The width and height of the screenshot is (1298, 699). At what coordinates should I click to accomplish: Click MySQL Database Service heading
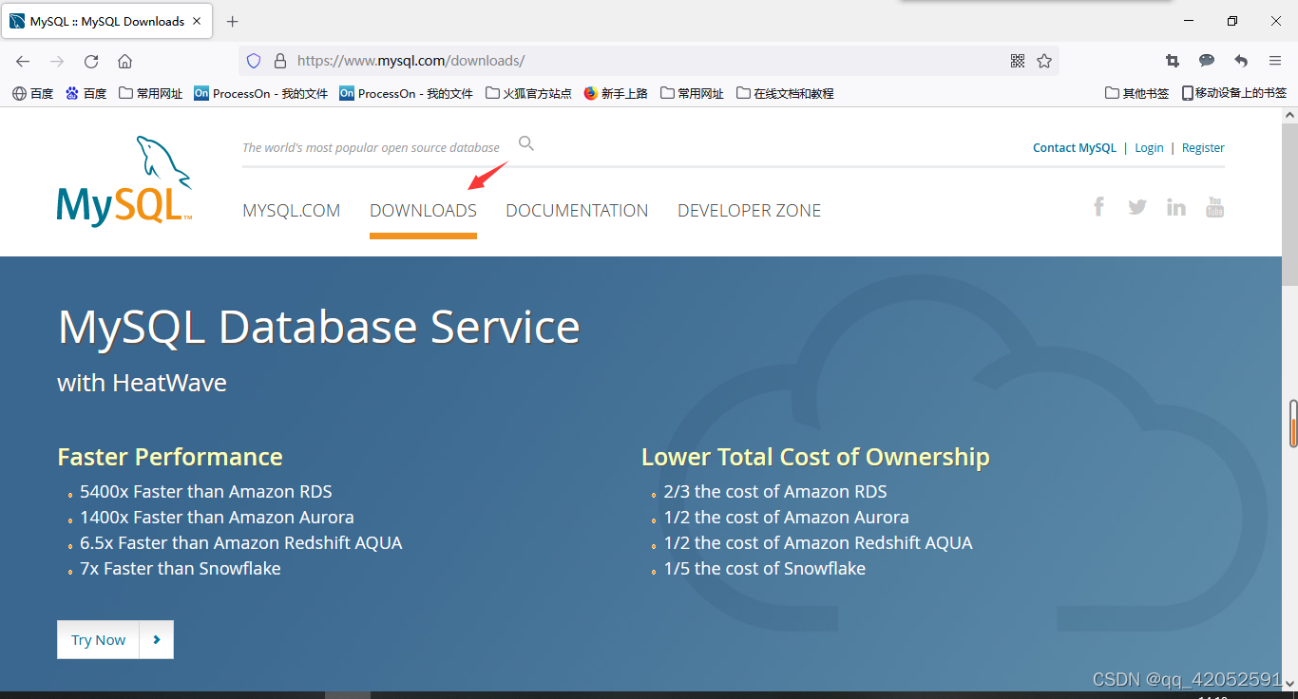[x=318, y=327]
